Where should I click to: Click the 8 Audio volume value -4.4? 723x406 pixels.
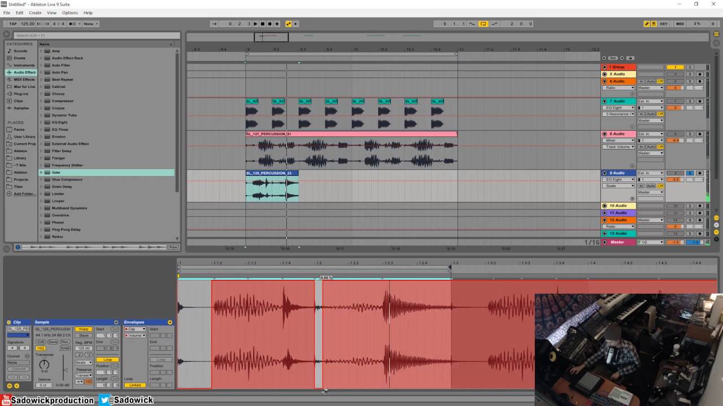pos(675,140)
